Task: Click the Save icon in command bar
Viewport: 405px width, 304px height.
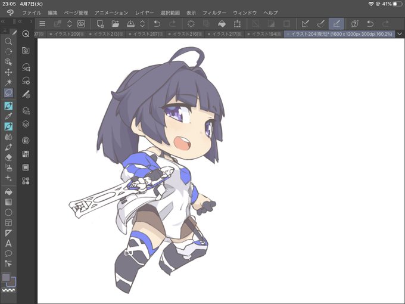Action: tap(130, 24)
